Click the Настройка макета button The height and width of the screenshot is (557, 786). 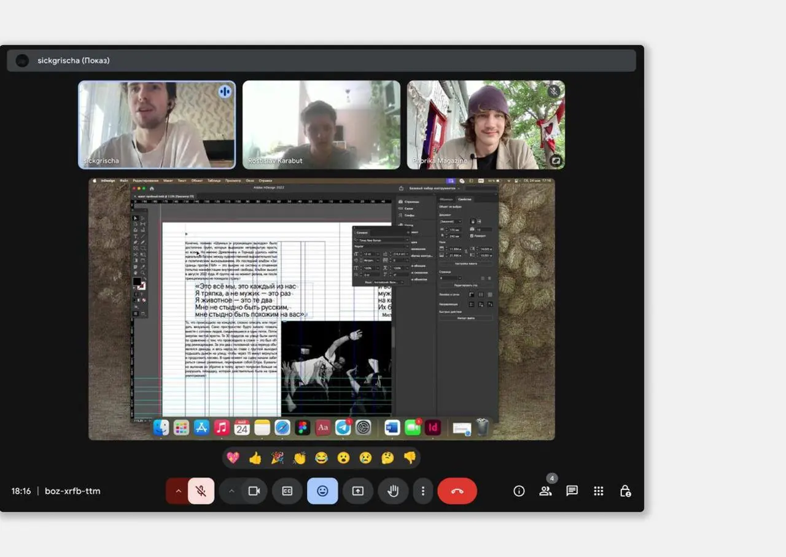coord(465,263)
